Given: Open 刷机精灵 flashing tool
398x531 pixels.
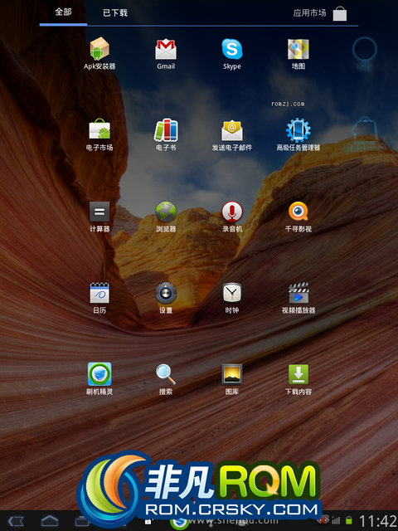Looking at the screenshot, I should 99,378.
